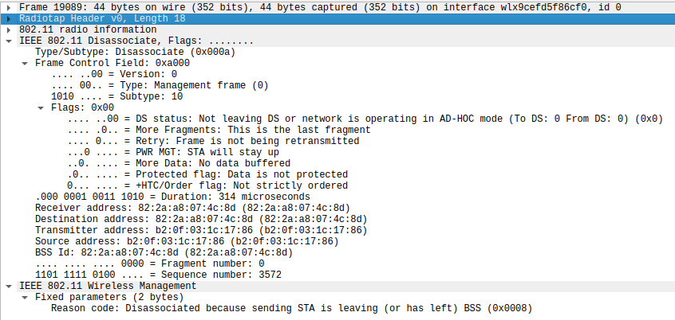Collapse the Frame Control Field subtree
The image size is (675, 320).
25,63
